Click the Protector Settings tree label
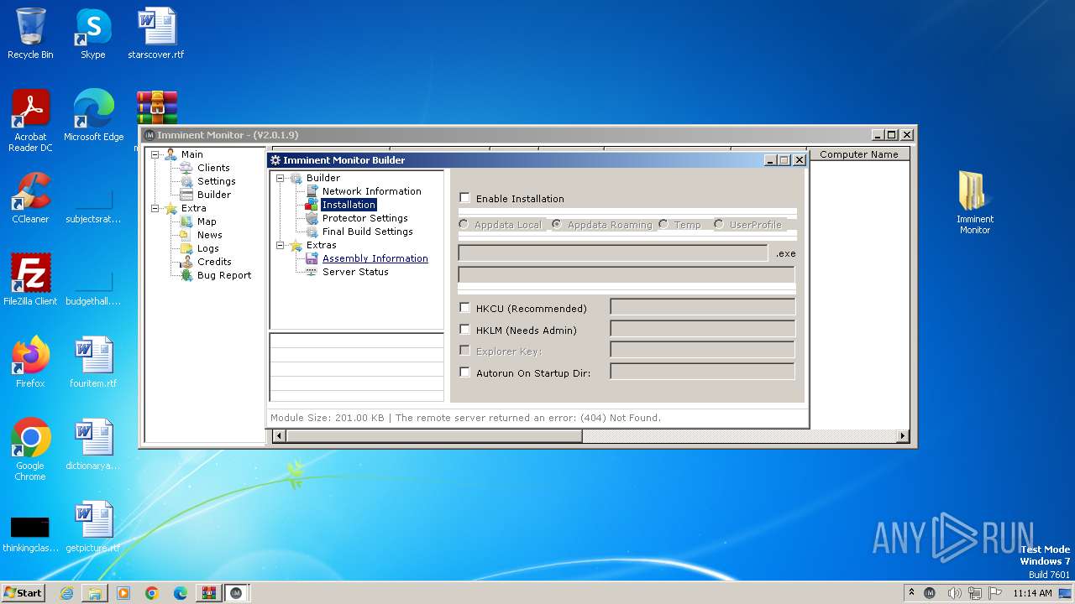The image size is (1075, 604). coord(365,218)
